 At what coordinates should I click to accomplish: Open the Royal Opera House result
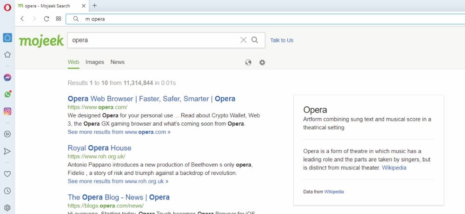click(100, 148)
